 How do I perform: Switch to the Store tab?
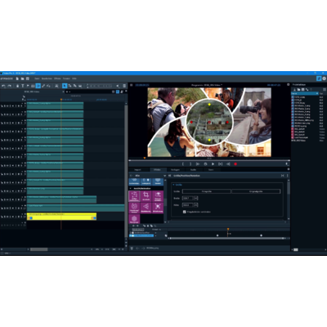(x=211, y=170)
